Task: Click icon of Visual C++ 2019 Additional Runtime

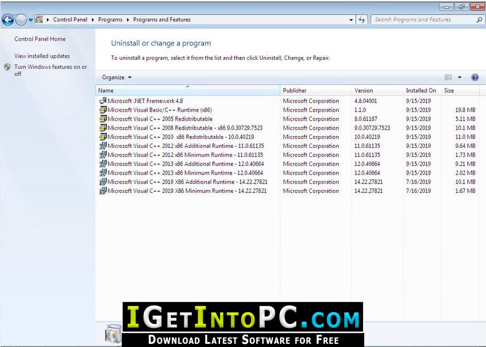Action: pos(103,182)
